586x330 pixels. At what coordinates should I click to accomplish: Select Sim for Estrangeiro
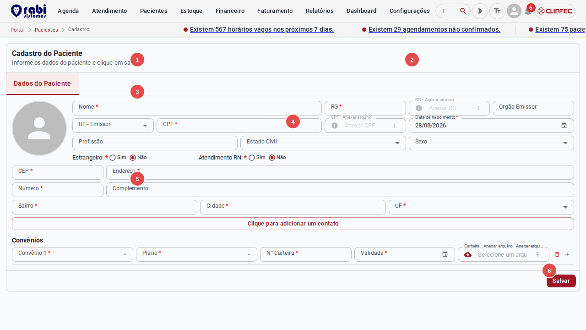point(113,158)
